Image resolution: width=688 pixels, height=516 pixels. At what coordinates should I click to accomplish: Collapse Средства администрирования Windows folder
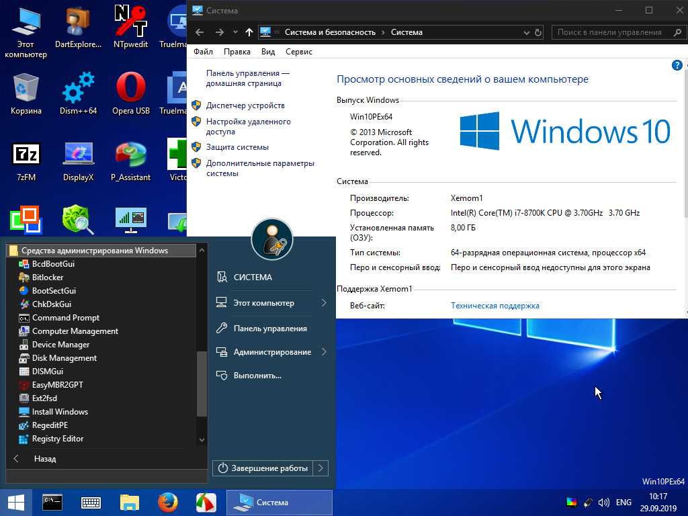[x=101, y=251]
